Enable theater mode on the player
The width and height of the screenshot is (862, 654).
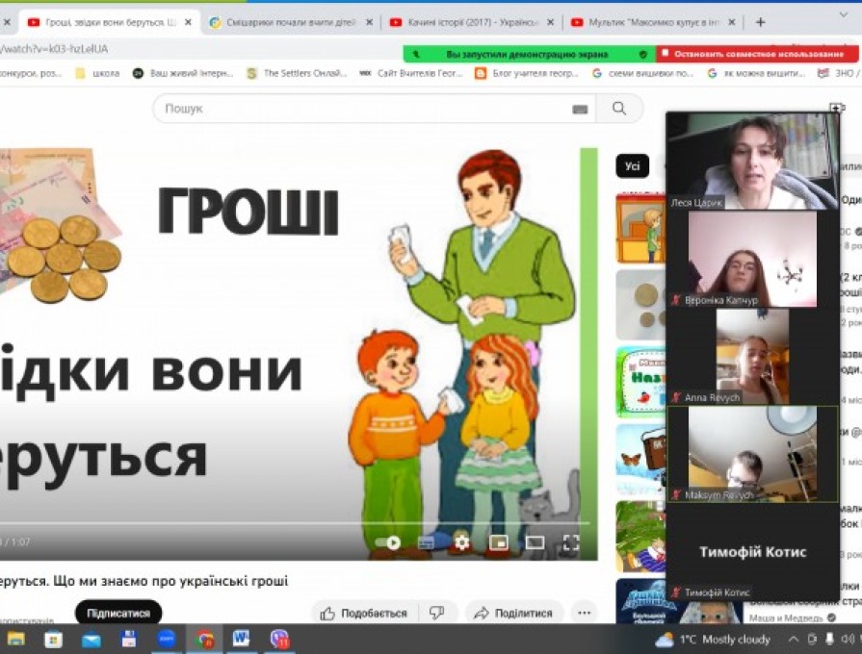pyautogui.click(x=535, y=542)
